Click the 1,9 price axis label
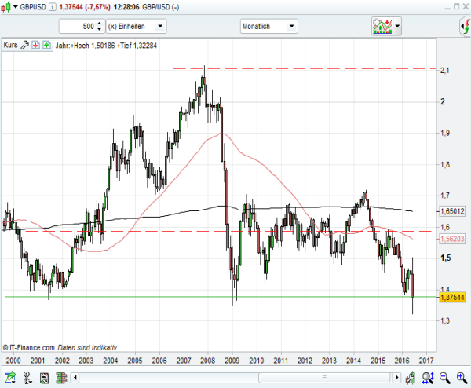 point(444,133)
